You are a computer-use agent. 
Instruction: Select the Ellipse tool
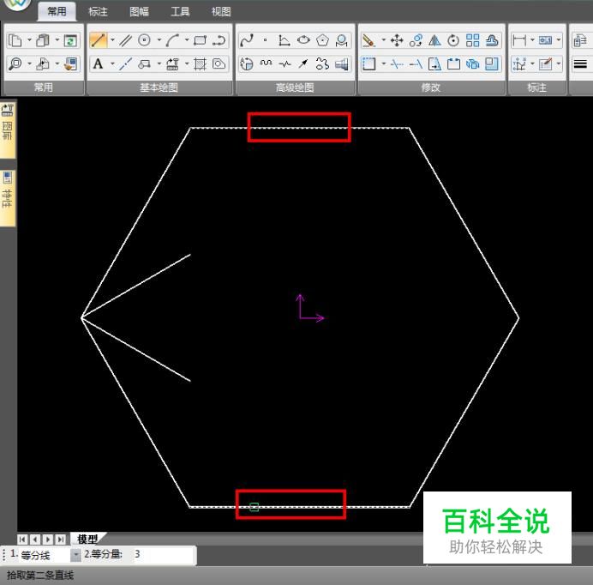[303, 39]
